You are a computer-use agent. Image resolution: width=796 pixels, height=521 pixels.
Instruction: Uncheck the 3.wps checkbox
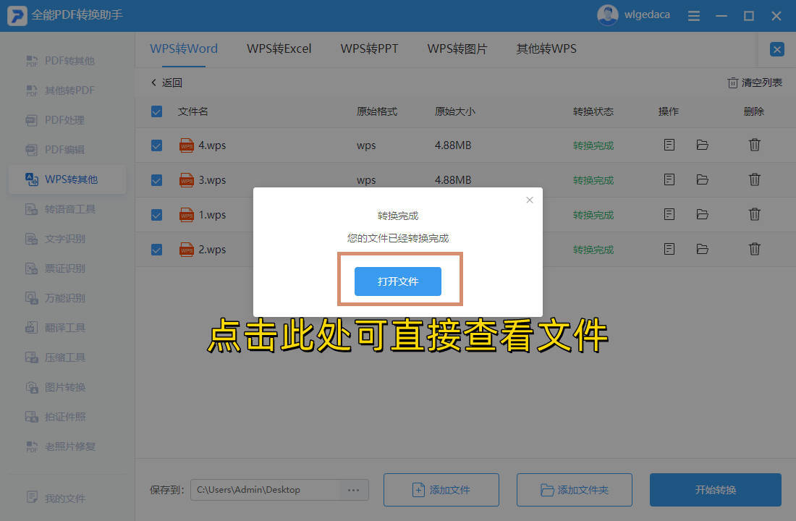tap(156, 180)
